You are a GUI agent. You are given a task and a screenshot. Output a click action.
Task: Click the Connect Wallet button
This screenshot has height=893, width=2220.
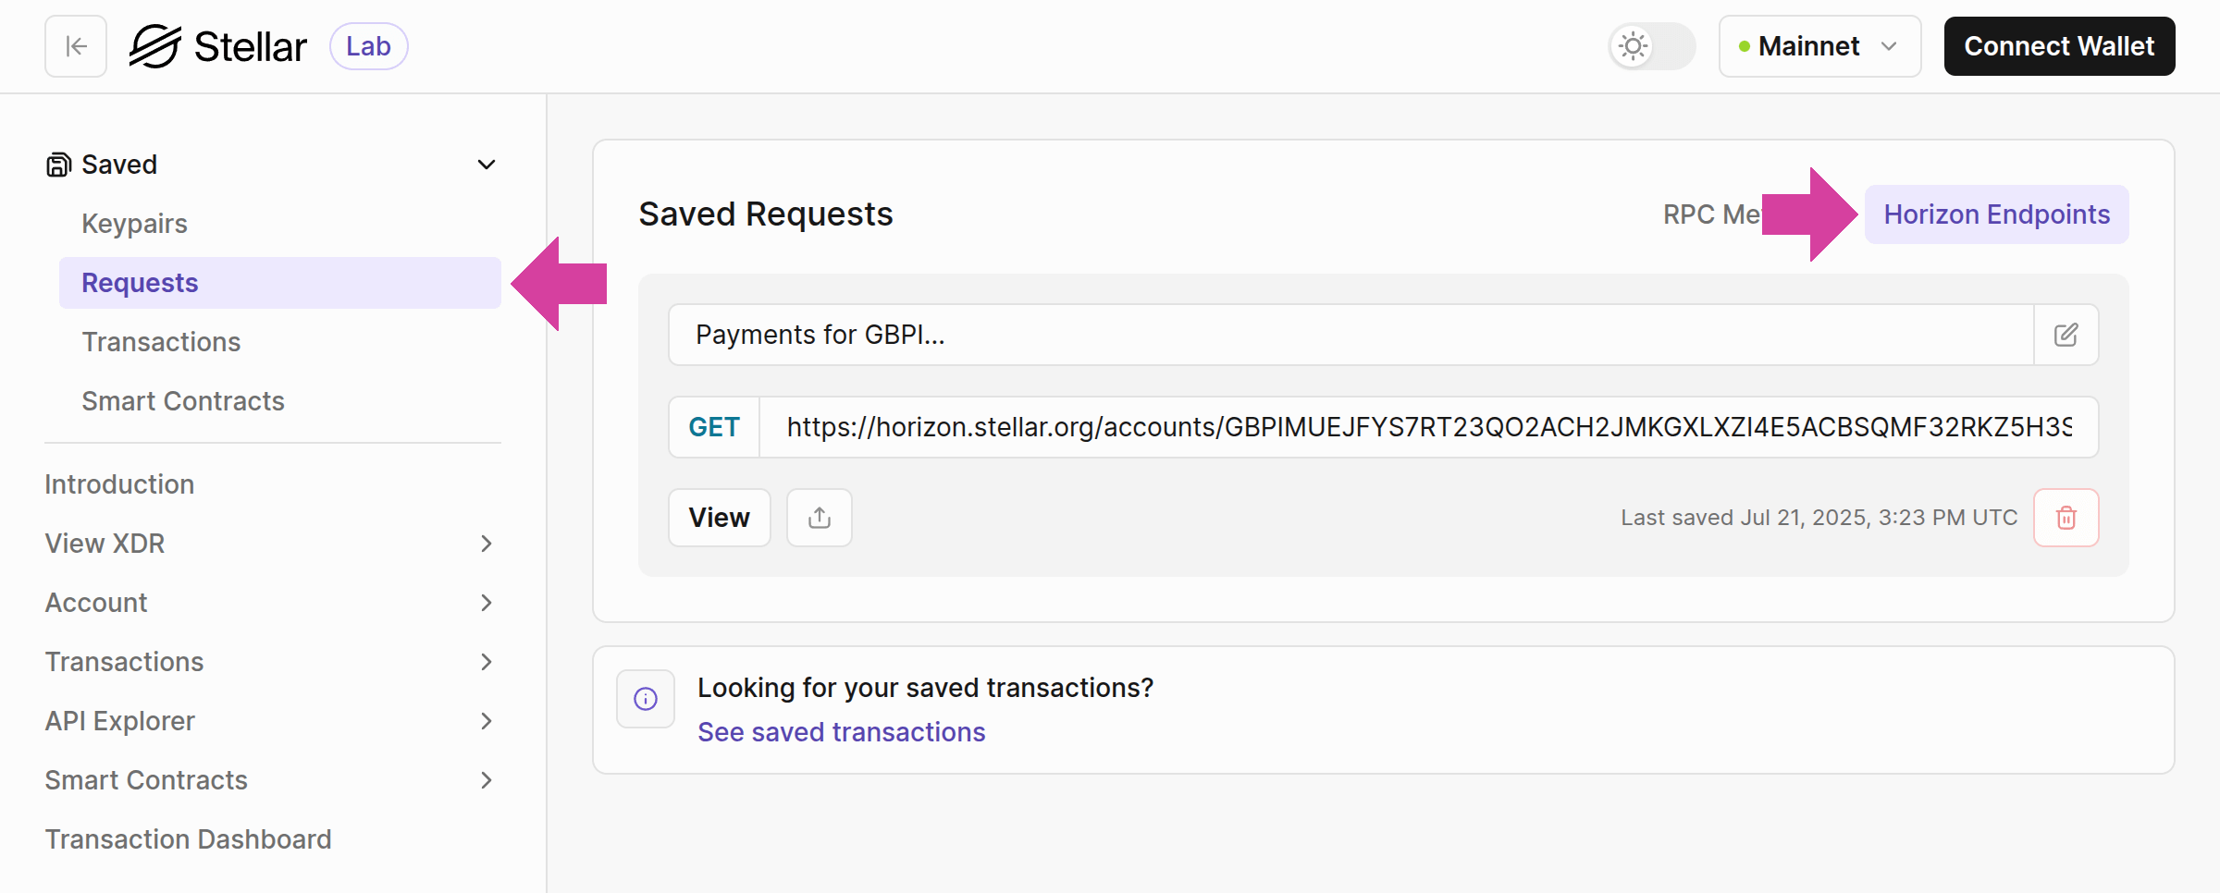click(2059, 46)
